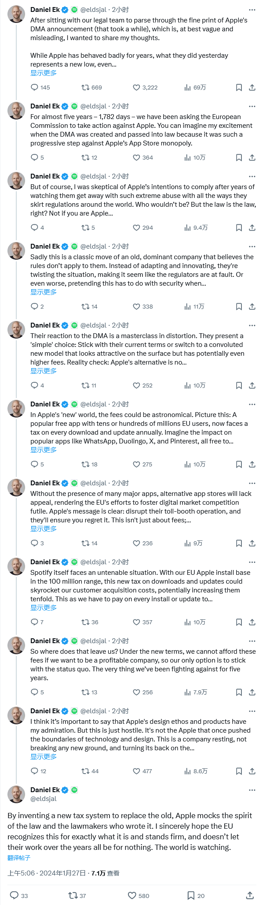Click the Spotify affiliate badge on the final tweet

[74, 790]
